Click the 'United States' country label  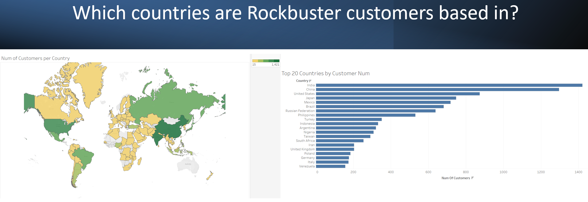click(304, 94)
